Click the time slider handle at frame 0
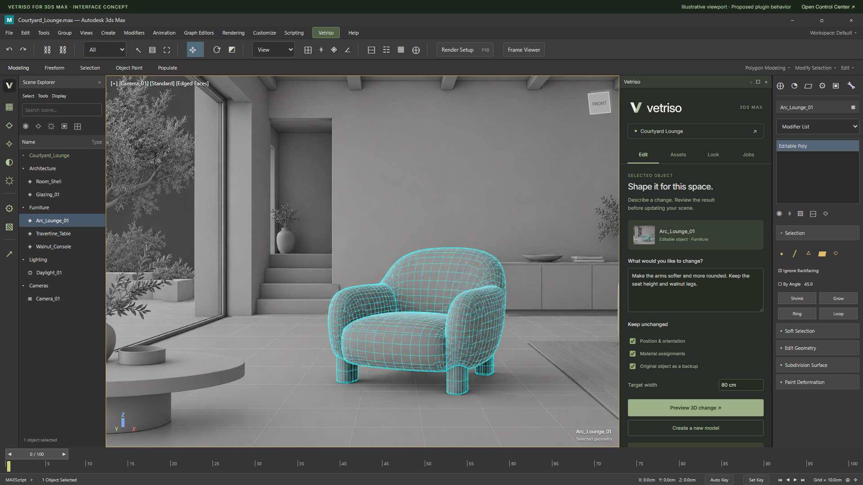 (x=9, y=466)
